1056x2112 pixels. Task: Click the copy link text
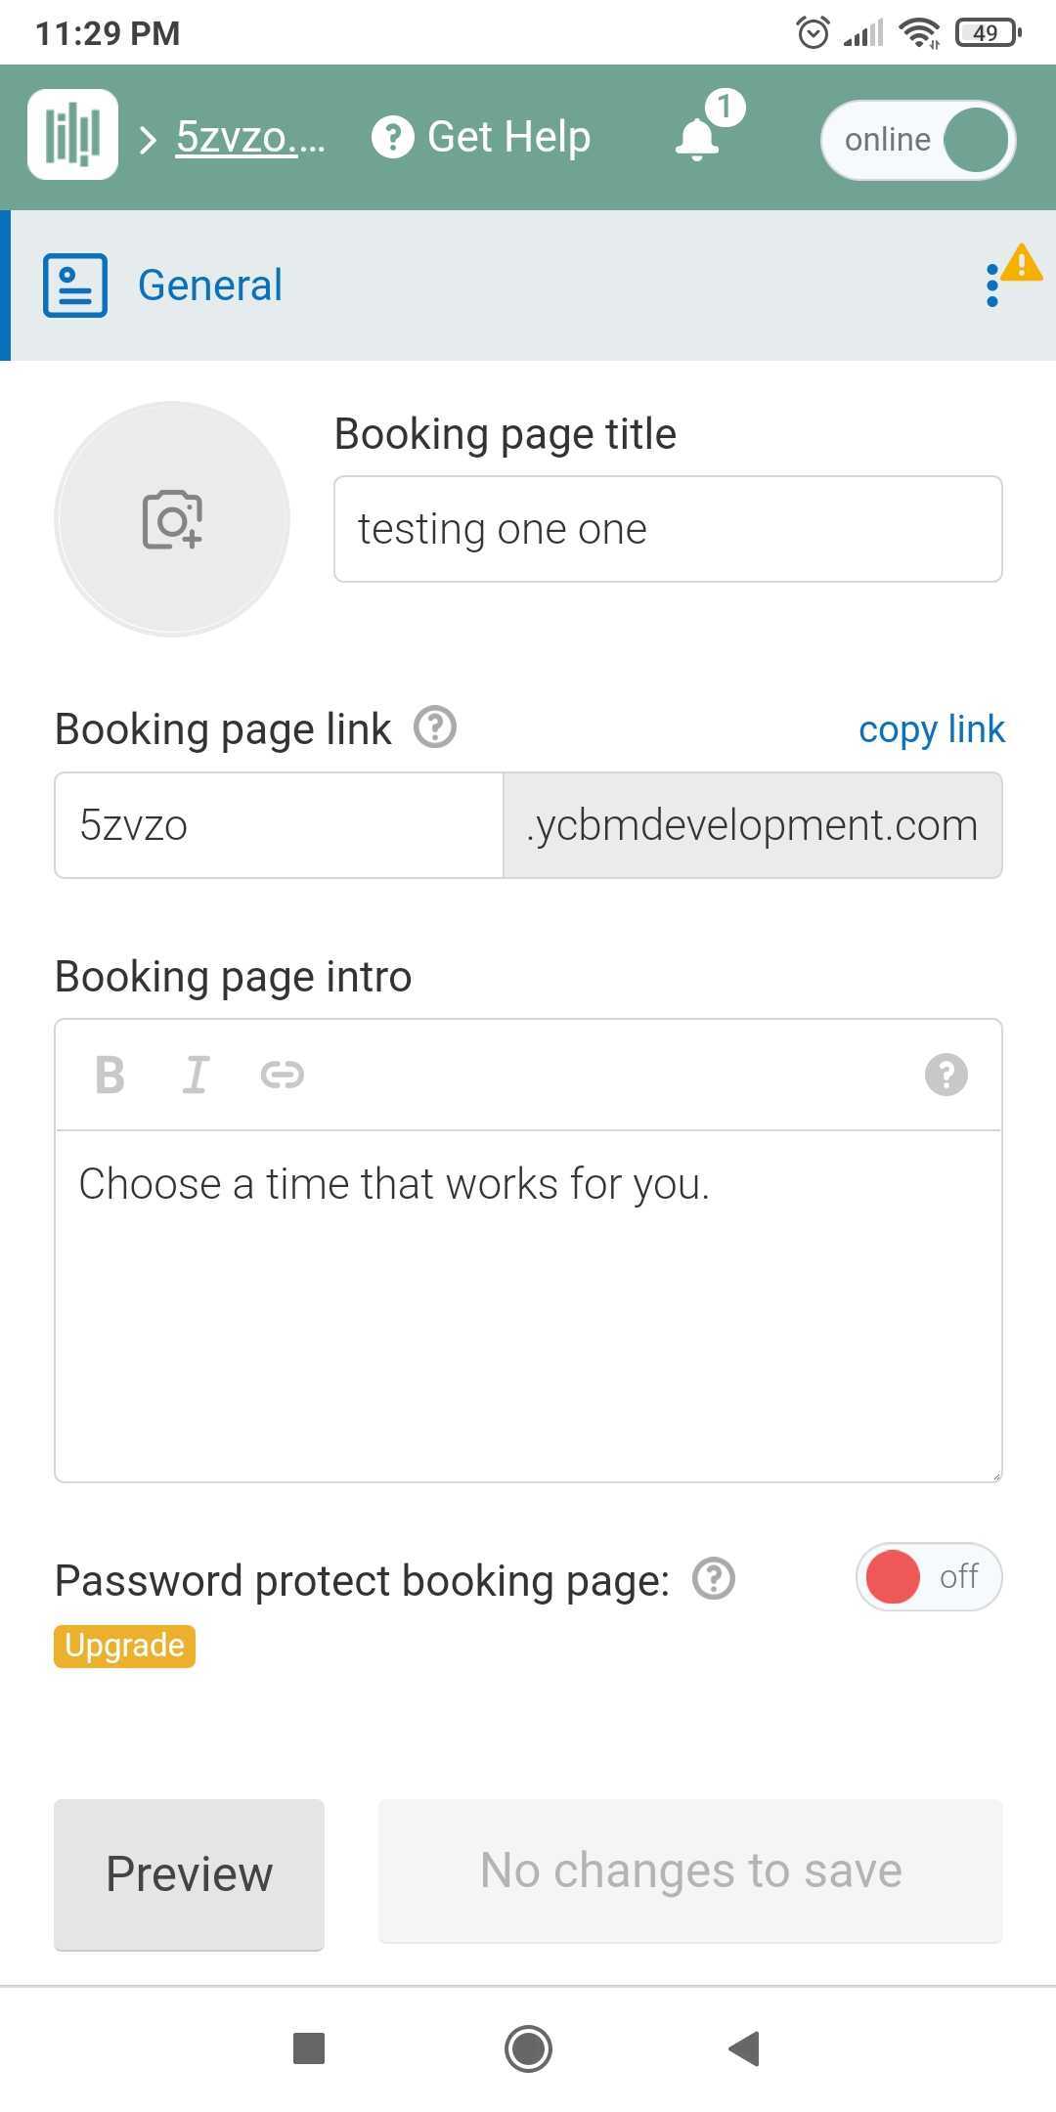point(932,729)
